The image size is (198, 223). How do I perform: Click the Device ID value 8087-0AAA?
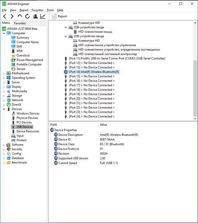107,139
